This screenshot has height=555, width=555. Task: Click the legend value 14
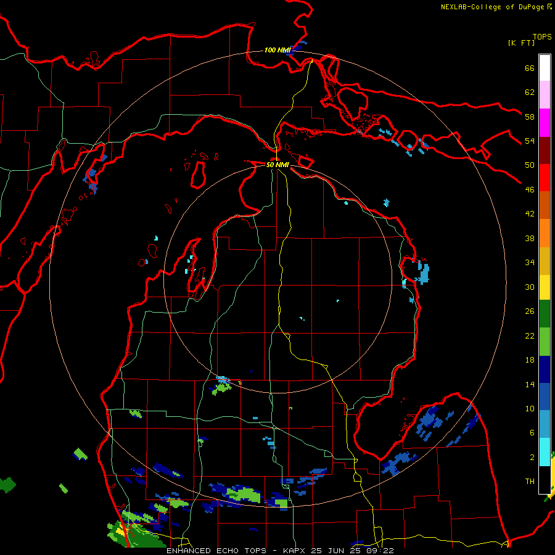pyautogui.click(x=530, y=384)
